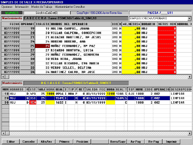Select row MUÑOZ FERNANDEZ, GENOVEVA
193x145 pixels.
(x=96, y=55)
